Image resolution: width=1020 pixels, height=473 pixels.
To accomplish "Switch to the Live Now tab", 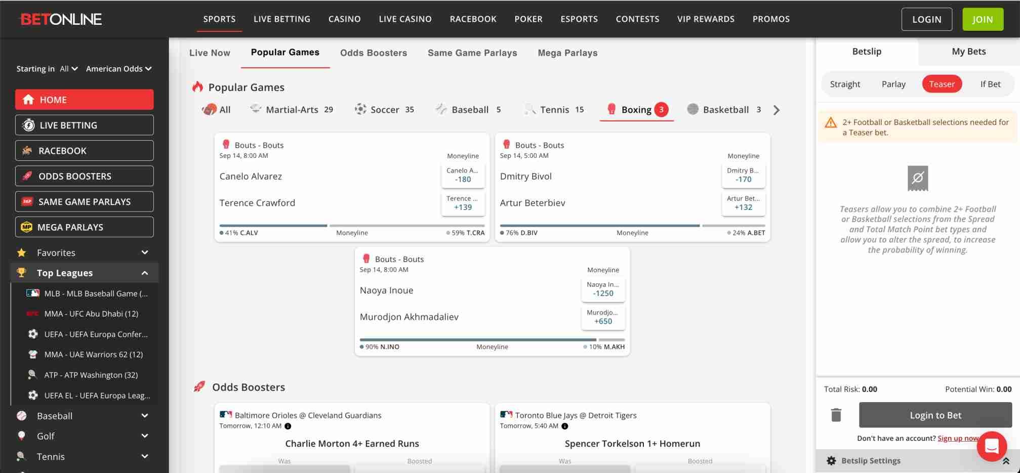I will pyautogui.click(x=210, y=53).
